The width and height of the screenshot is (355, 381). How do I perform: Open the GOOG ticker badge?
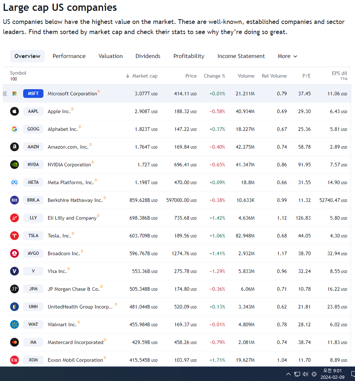[x=33, y=129]
